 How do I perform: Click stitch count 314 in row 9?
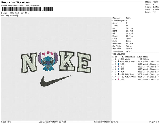point(123,79)
